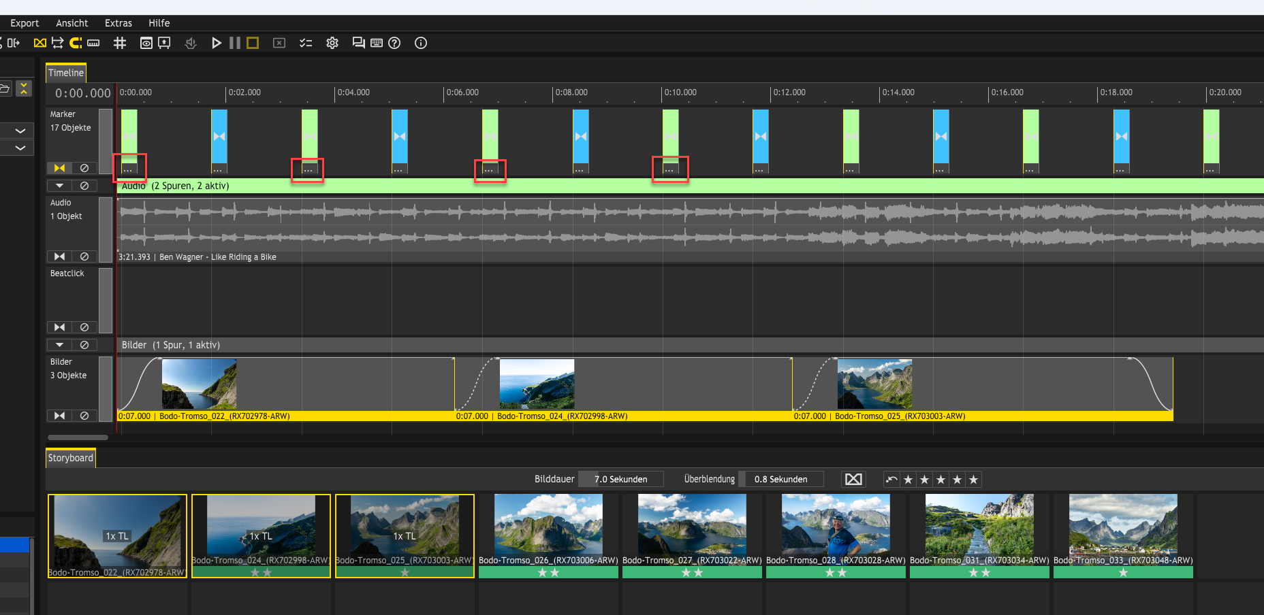Click the swap arrows toolbar icon
This screenshot has height=615, width=1264.
pos(58,43)
